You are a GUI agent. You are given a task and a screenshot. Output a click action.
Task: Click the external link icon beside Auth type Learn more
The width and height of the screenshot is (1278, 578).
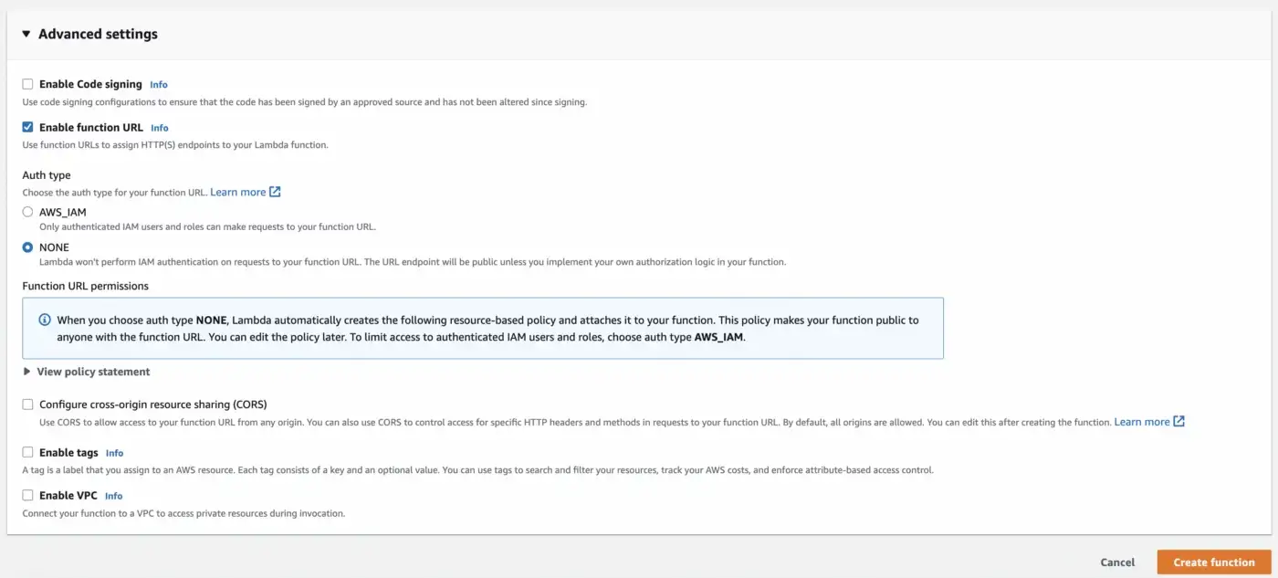point(275,192)
